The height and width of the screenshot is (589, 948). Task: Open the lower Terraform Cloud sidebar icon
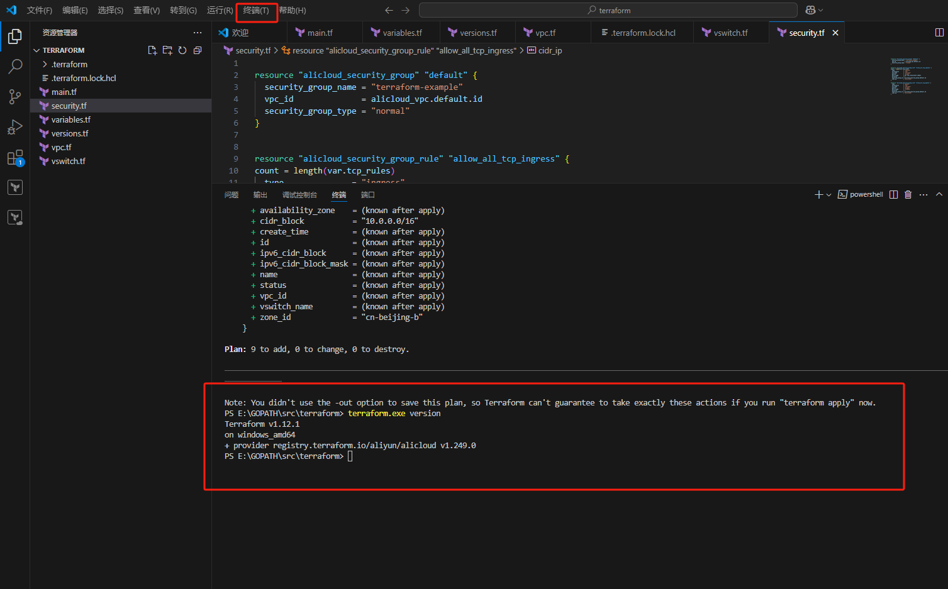[15, 217]
